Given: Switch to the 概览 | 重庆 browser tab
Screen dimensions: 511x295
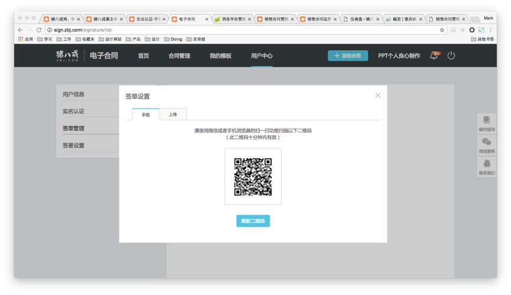Looking at the screenshot, I should coord(403,19).
